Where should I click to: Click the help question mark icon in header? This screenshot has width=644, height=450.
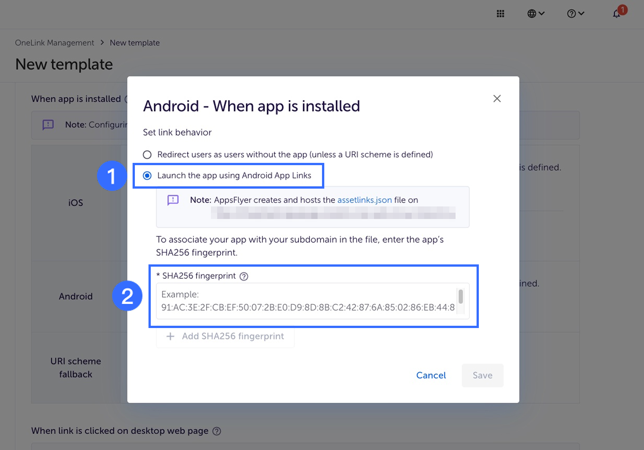point(571,14)
